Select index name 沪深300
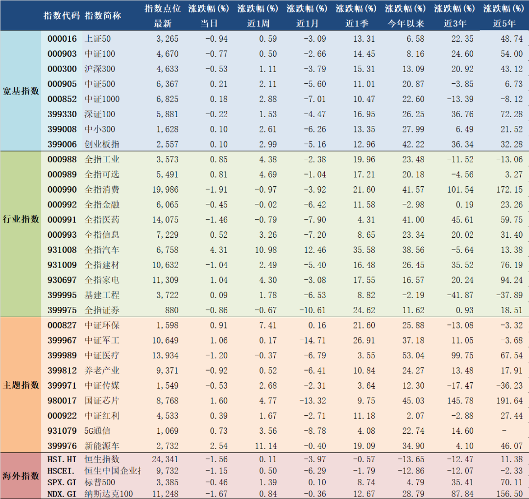 (x=100, y=69)
